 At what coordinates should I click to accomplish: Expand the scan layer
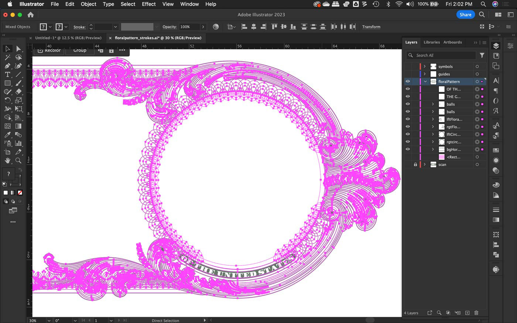tap(425, 164)
